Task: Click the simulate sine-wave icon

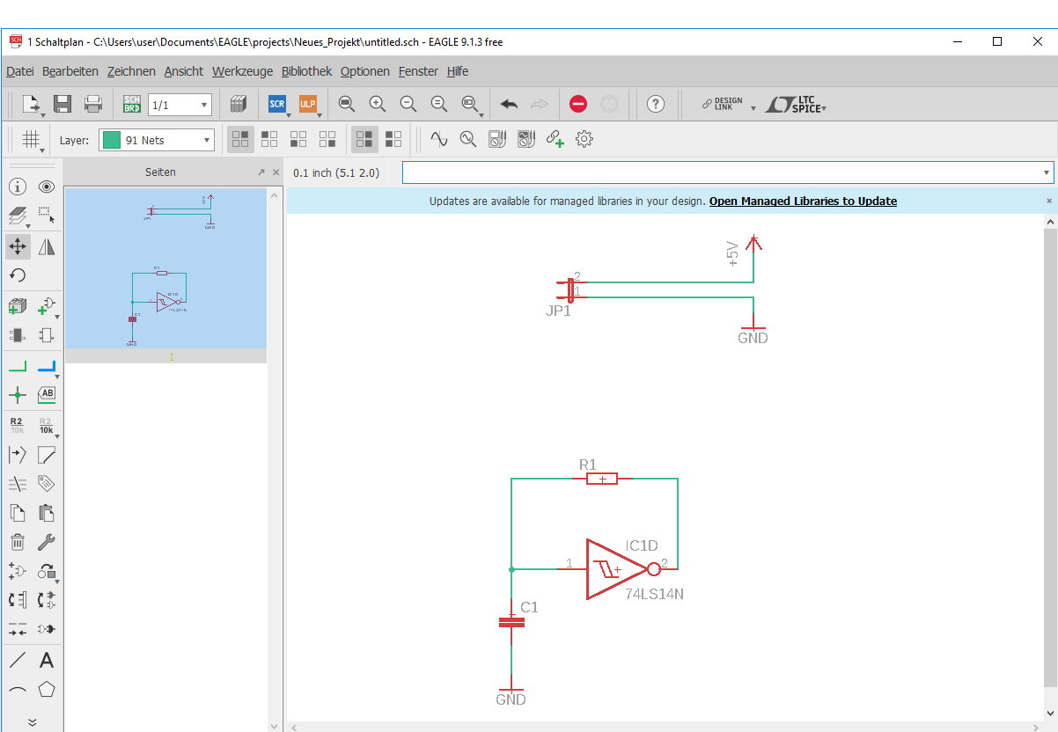Action: click(438, 138)
